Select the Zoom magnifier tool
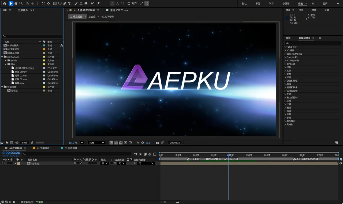 pyautogui.click(x=21, y=3)
